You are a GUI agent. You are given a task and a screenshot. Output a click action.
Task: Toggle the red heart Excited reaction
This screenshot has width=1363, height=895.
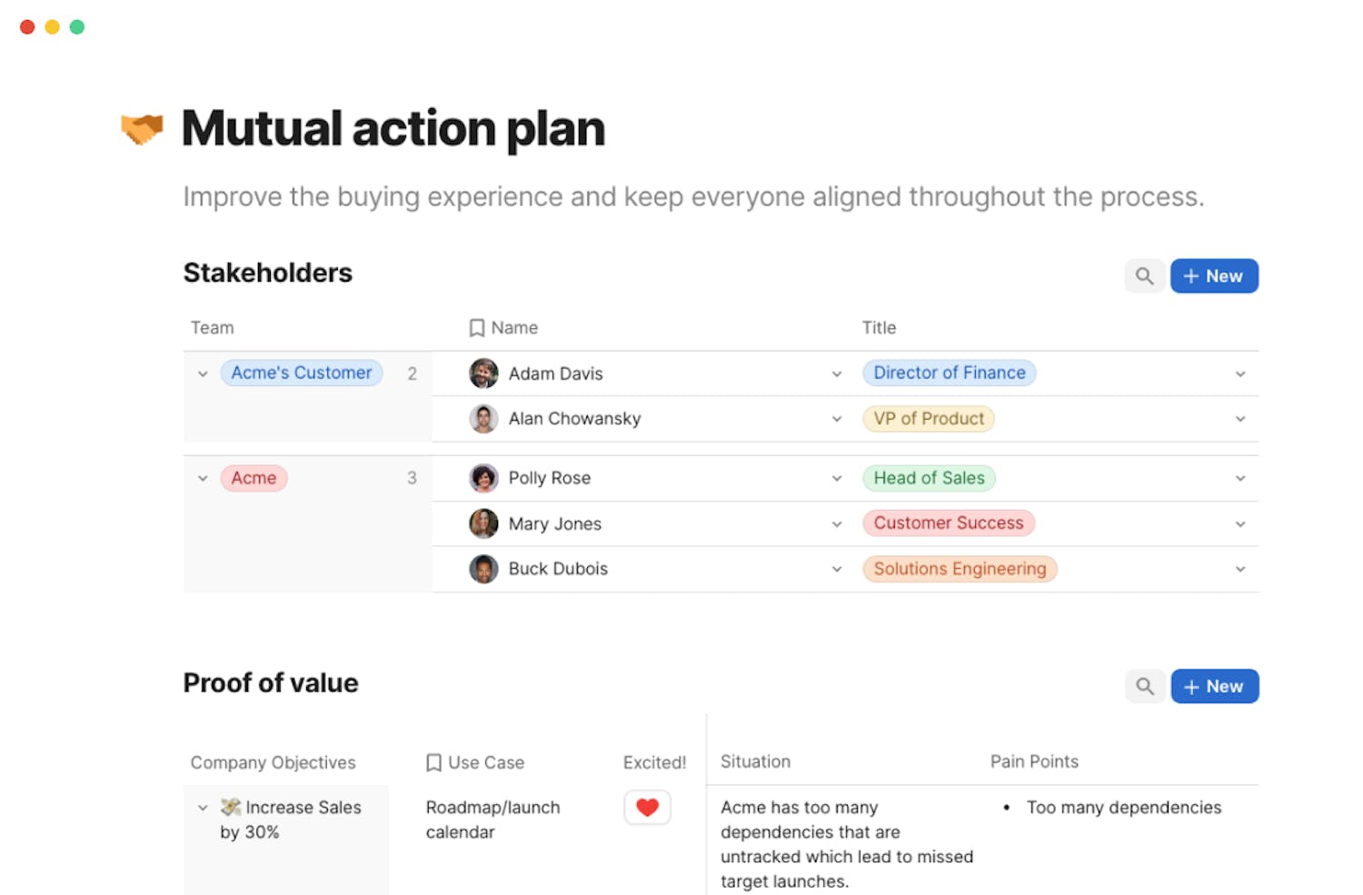coord(647,807)
